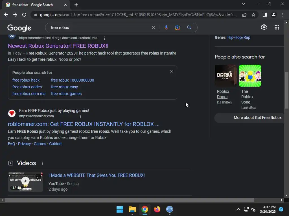This screenshot has height=216, width=289.
Task: Search free robux easy
Action: click(x=64, y=87)
